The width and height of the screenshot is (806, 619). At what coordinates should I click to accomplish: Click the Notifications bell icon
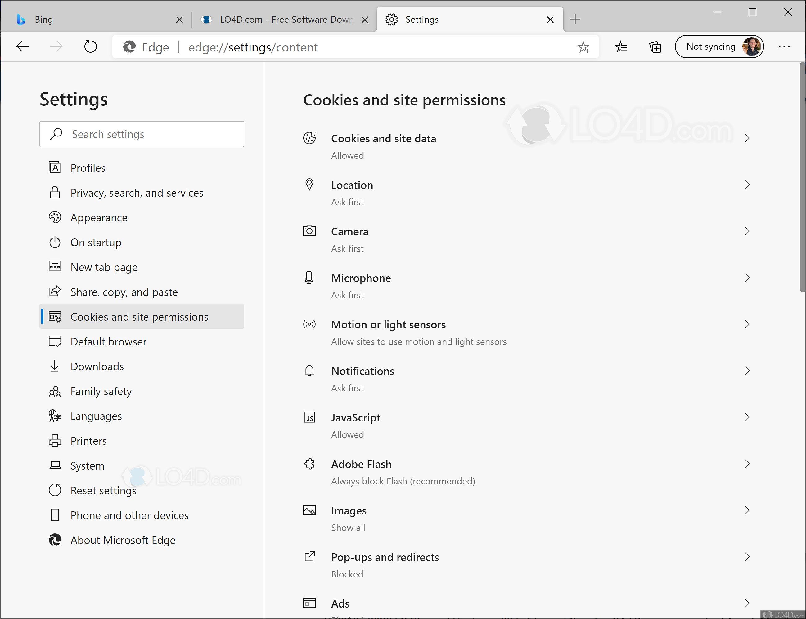point(309,371)
